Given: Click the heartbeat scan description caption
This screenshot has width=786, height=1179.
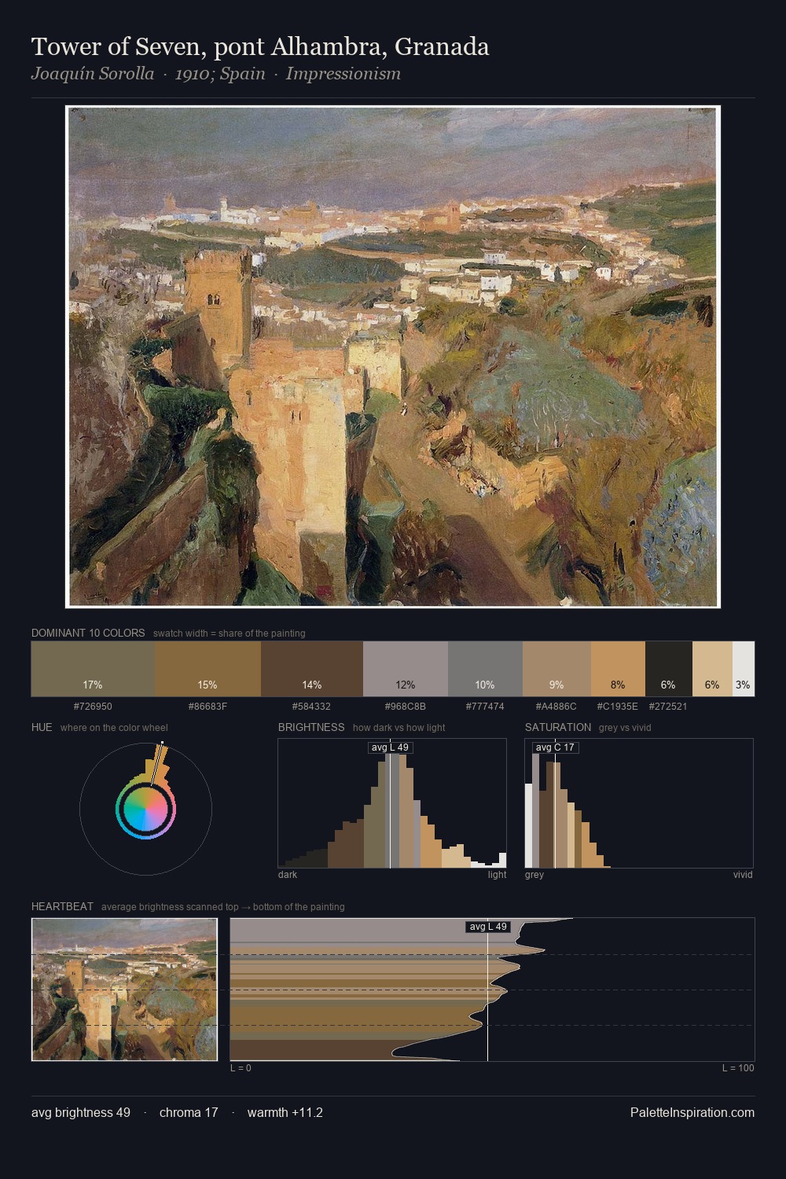Looking at the screenshot, I should pyautogui.click(x=223, y=906).
